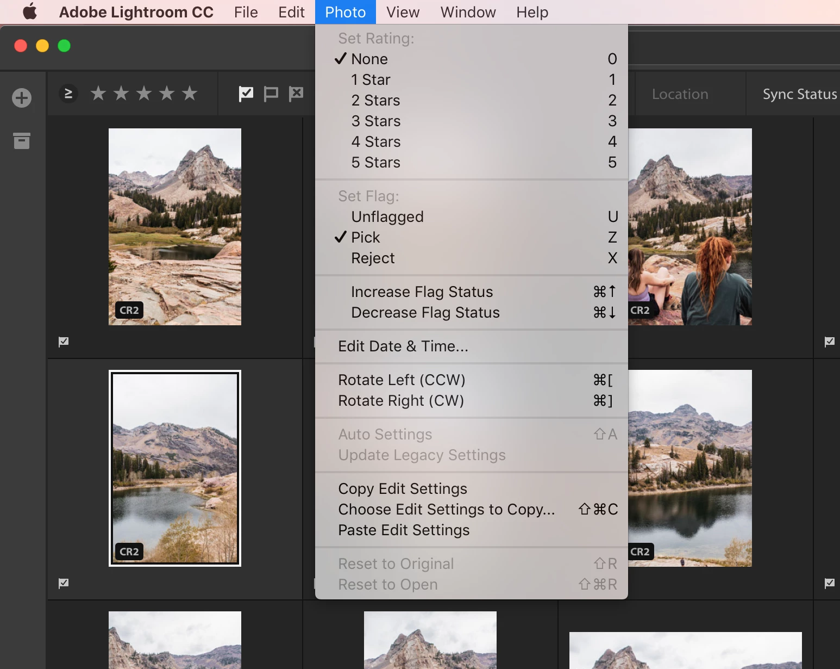Open the Window menu
Viewport: 840px width, 669px height.
[x=468, y=12]
